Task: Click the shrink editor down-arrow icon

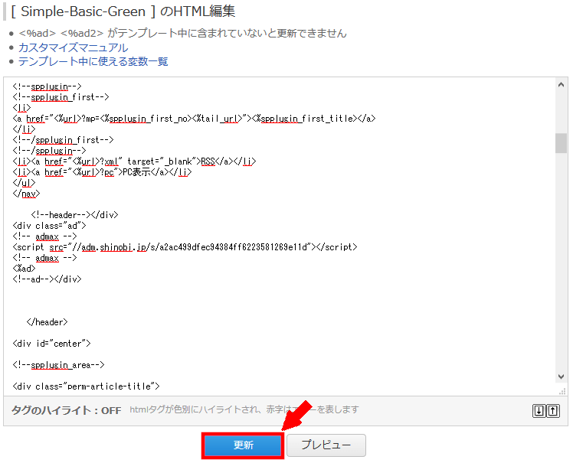Action: (x=539, y=411)
